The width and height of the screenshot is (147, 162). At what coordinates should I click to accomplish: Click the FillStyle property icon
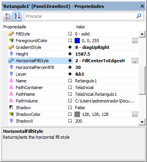click(x=11, y=34)
